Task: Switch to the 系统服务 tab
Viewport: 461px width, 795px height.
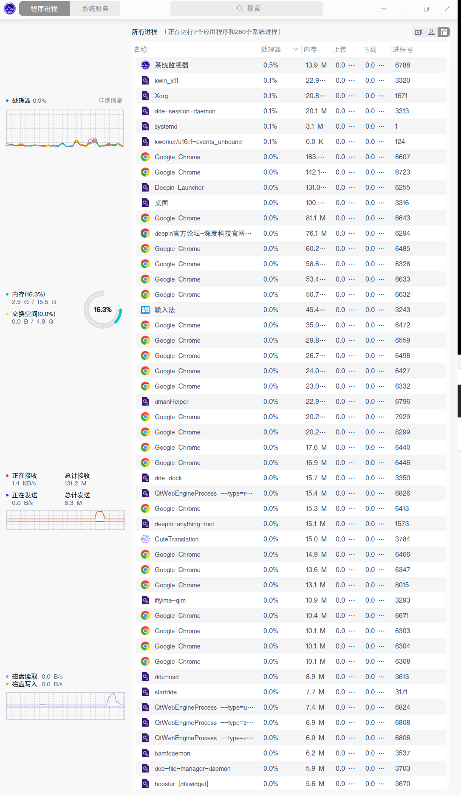Action: 95,8
